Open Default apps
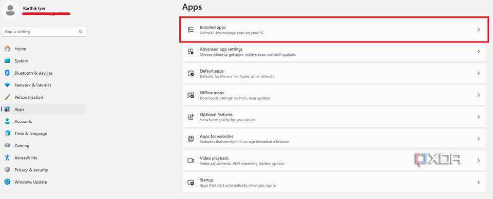The height and width of the screenshot is (199, 493). pos(334,73)
